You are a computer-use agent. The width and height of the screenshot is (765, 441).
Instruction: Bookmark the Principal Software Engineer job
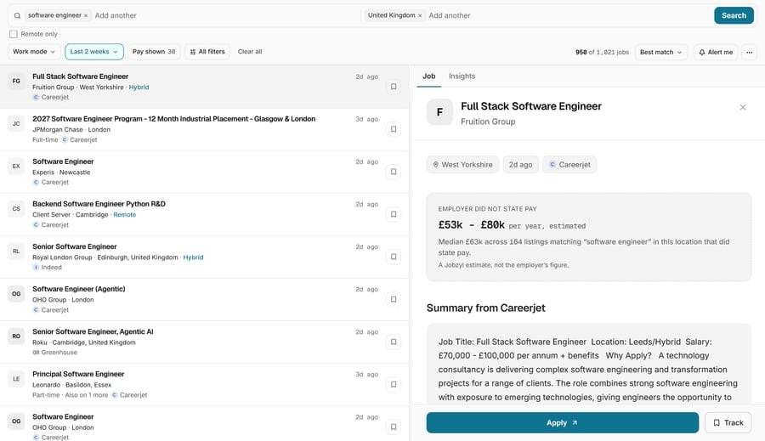pos(394,384)
